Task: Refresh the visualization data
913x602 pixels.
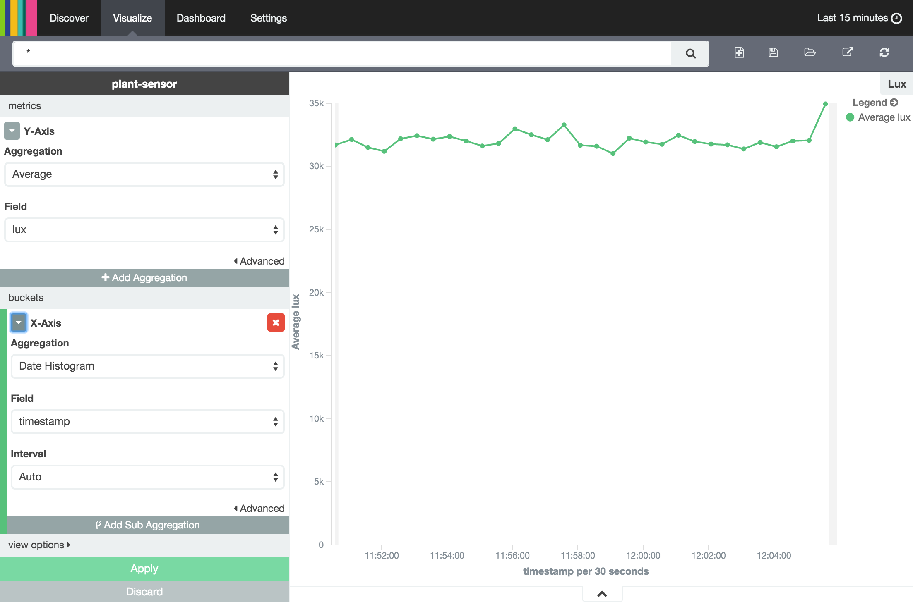Action: click(885, 53)
